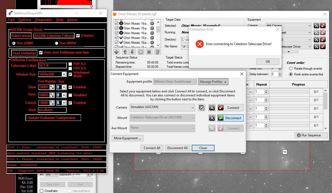This screenshot has height=193, width=332.
Task: Open the Cancel key dropdown
Action: click(64, 103)
